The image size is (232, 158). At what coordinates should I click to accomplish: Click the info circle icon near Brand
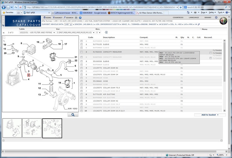click(x=216, y=17)
